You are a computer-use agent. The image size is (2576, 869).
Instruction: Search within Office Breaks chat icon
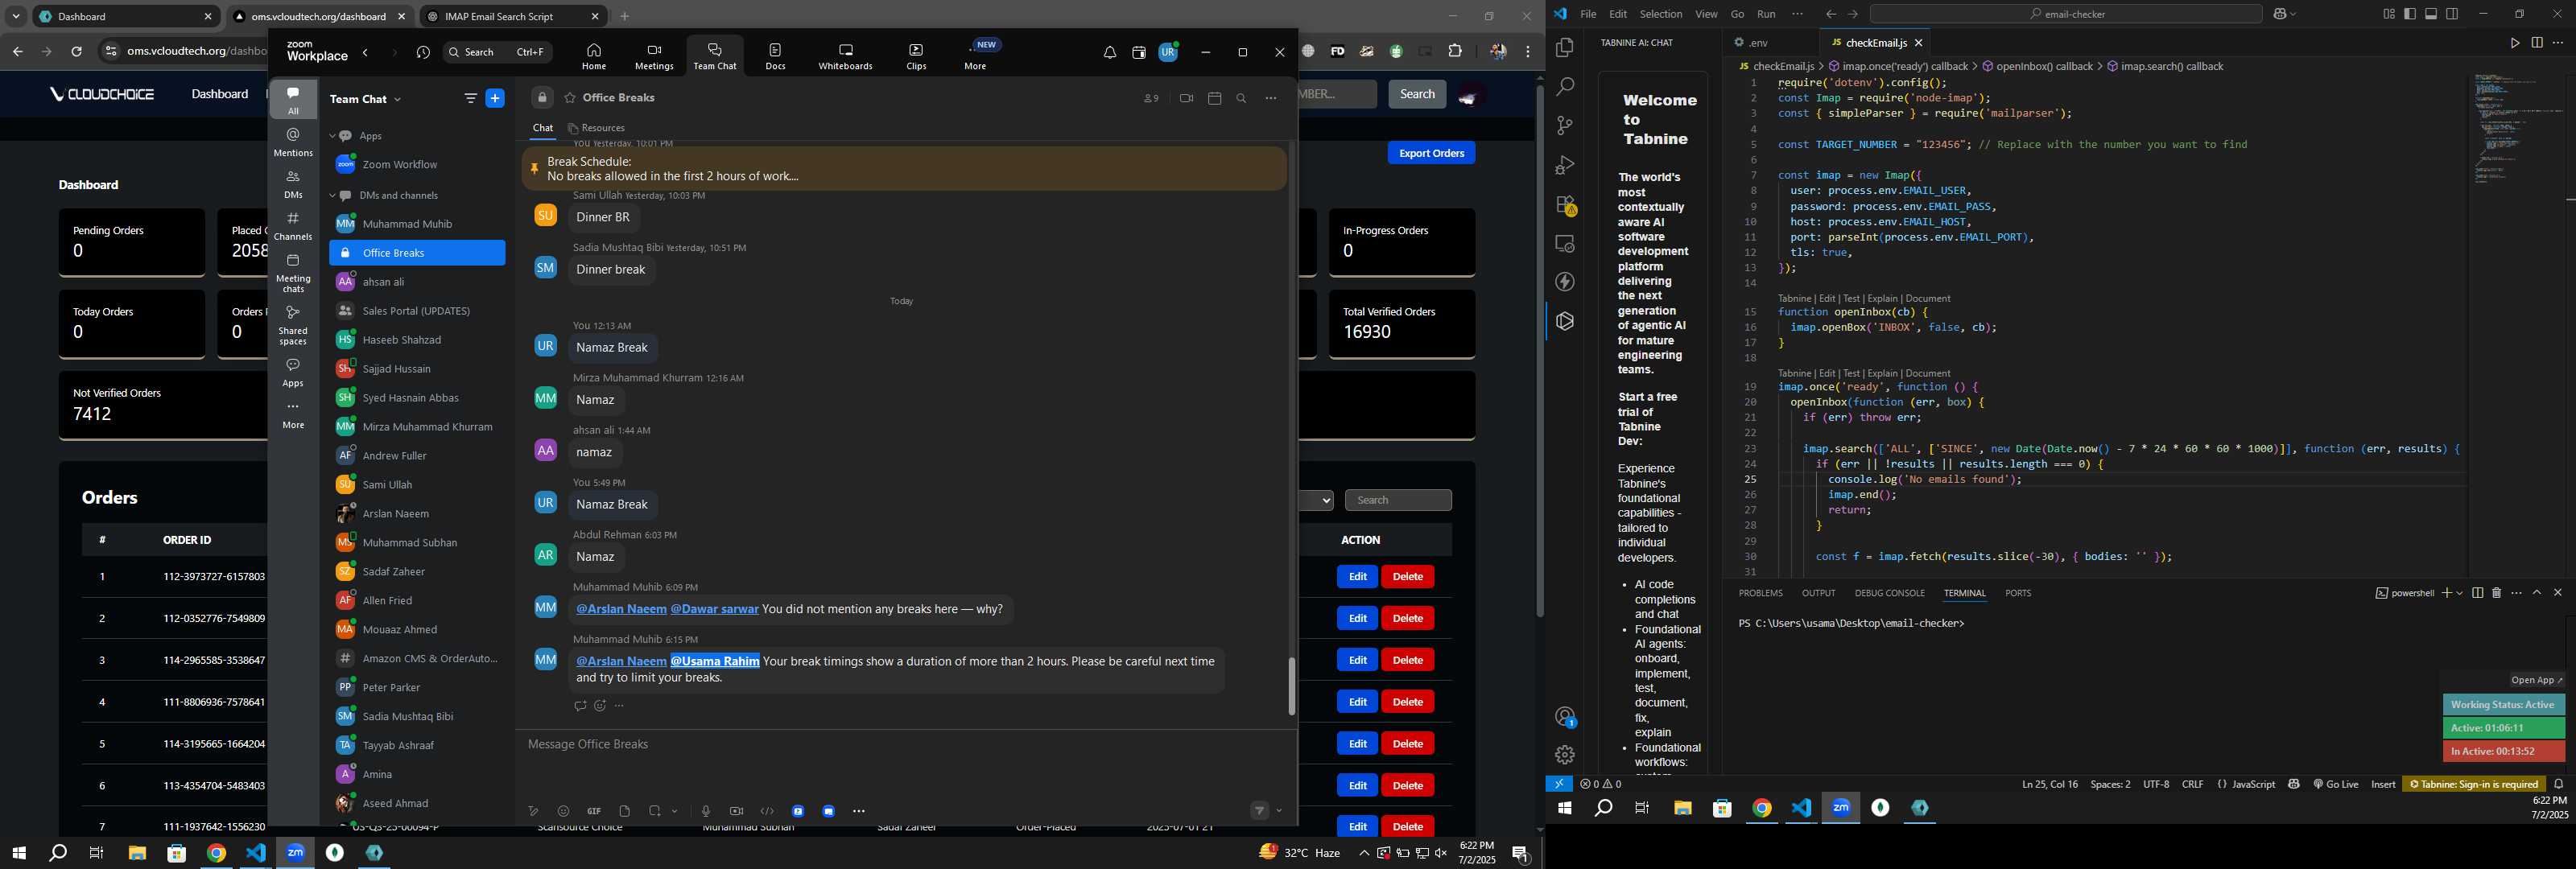1241,98
